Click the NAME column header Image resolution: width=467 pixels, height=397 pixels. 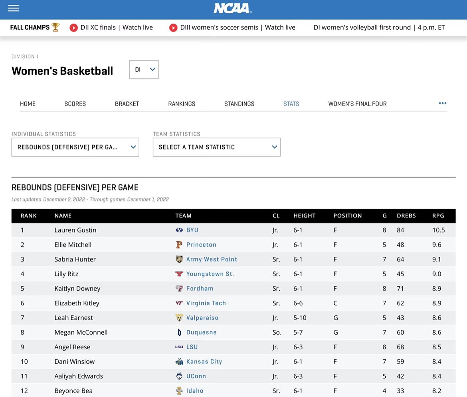(x=63, y=215)
